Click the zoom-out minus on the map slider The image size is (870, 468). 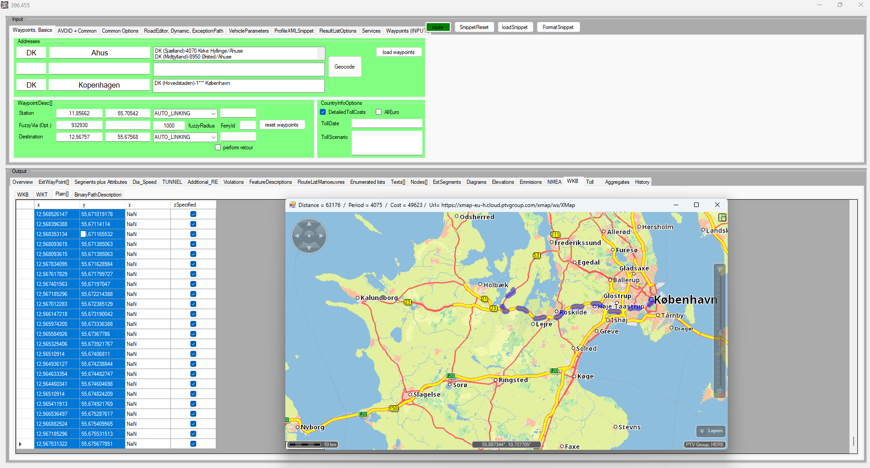point(720,391)
